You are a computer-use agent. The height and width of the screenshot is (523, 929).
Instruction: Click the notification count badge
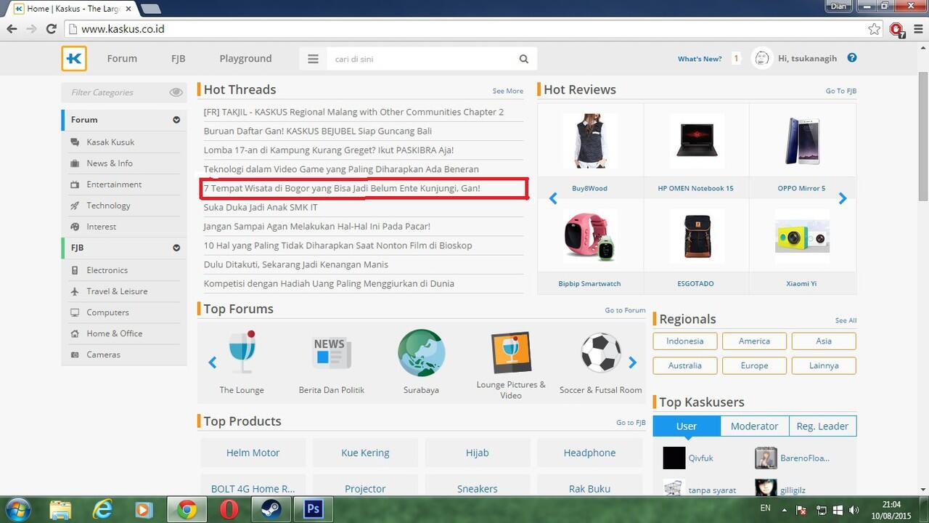[x=736, y=59]
